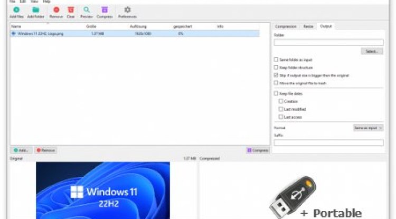The height and width of the screenshot is (219, 396).
Task: Open the Edit menu
Action: pyautogui.click(x=23, y=2)
